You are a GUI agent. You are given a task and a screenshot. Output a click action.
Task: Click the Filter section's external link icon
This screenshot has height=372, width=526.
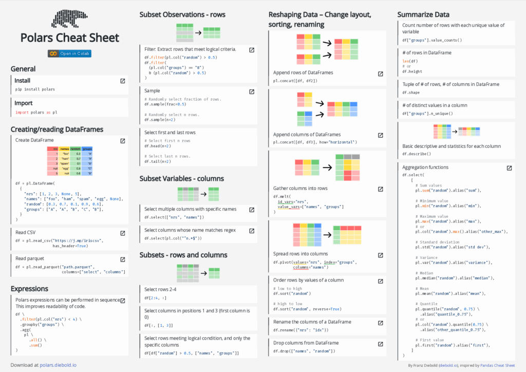(x=252, y=50)
